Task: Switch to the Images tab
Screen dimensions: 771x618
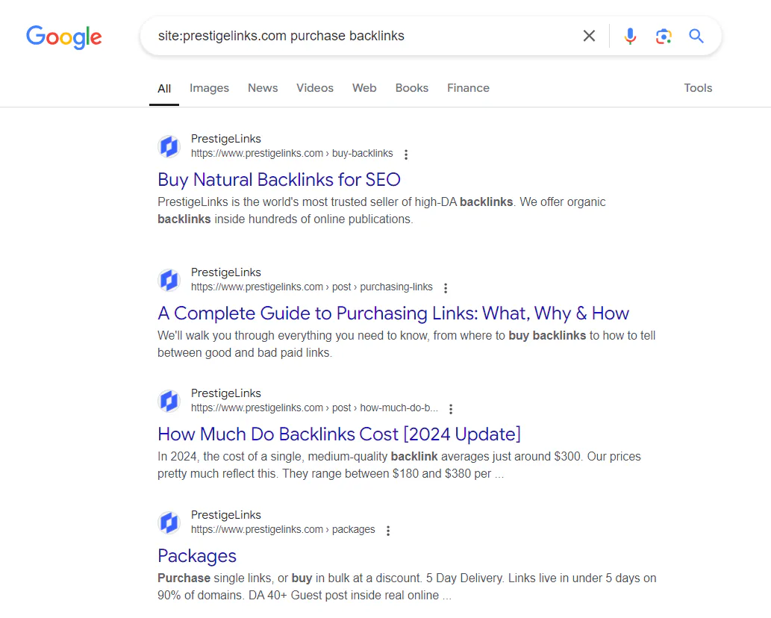Action: pyautogui.click(x=210, y=88)
